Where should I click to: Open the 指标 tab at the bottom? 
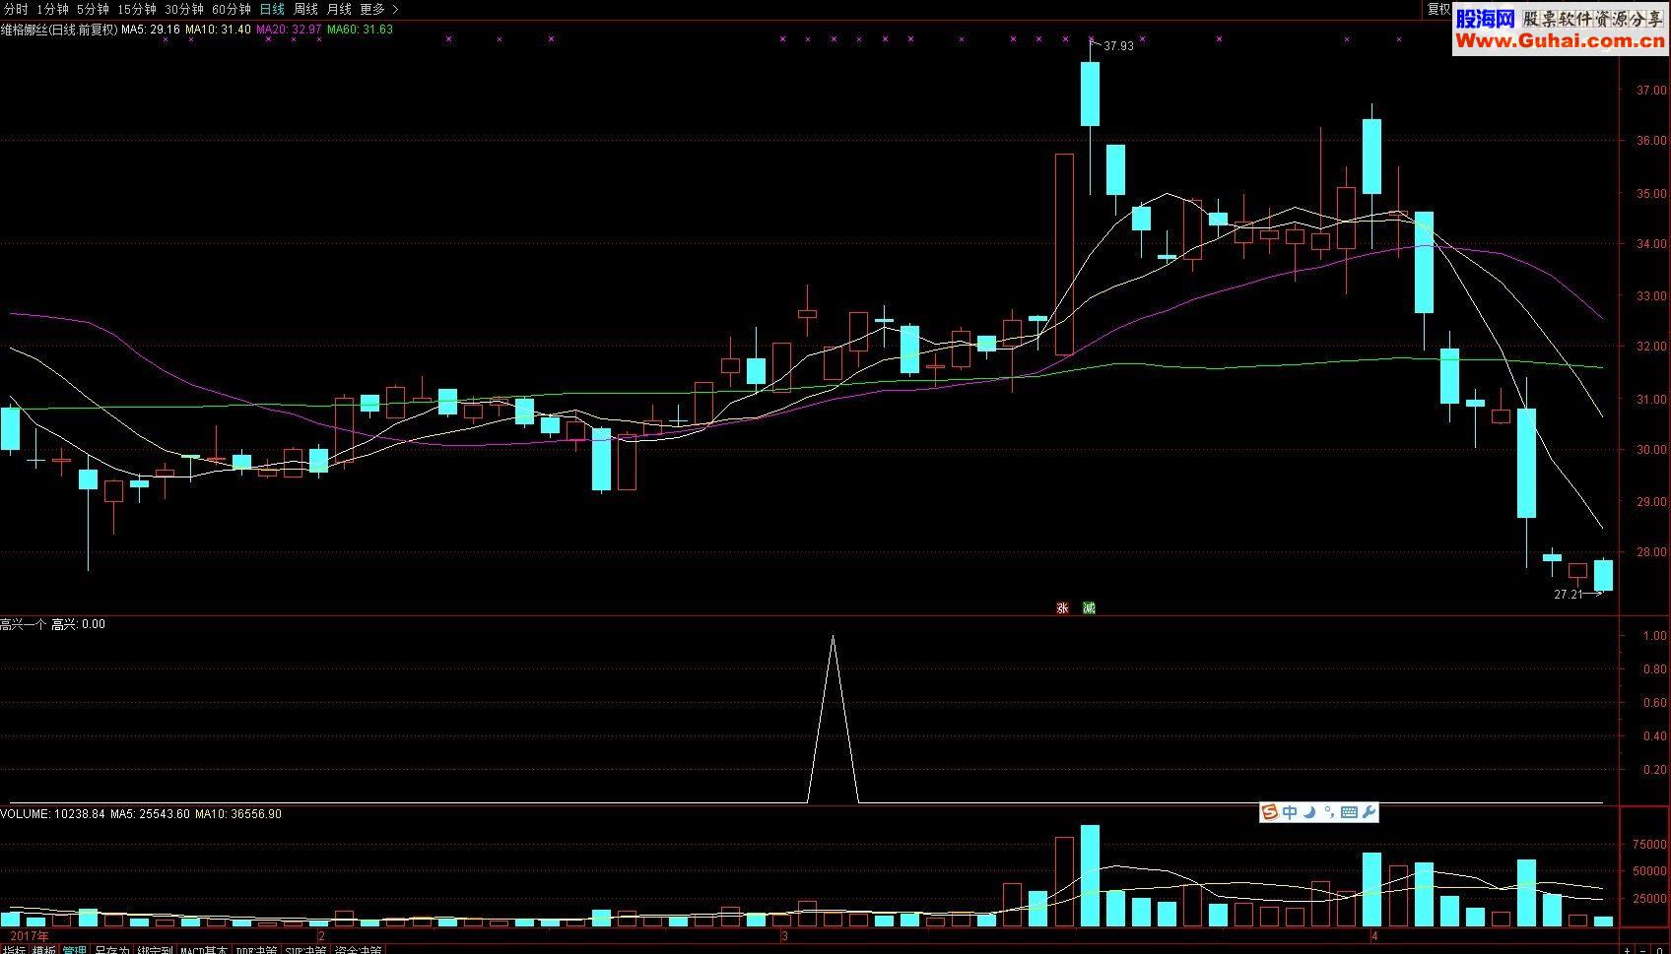(14, 950)
